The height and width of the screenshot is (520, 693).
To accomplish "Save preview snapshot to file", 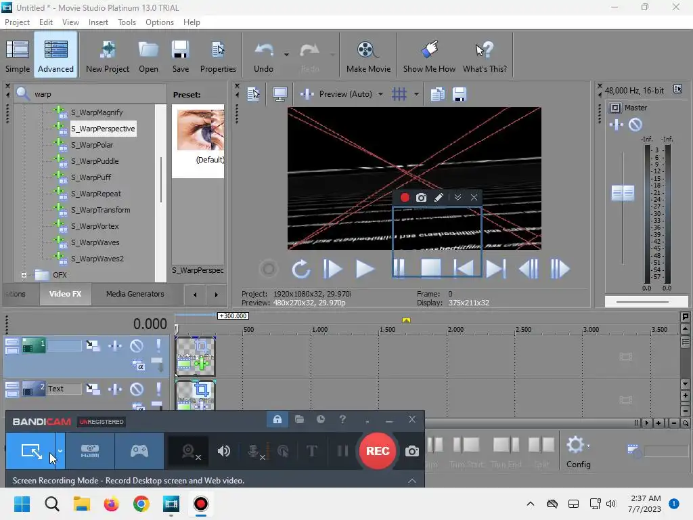I will [x=460, y=94].
